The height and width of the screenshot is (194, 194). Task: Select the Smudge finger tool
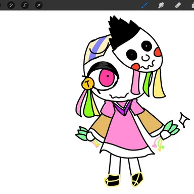pyautogui.click(x=161, y=5)
